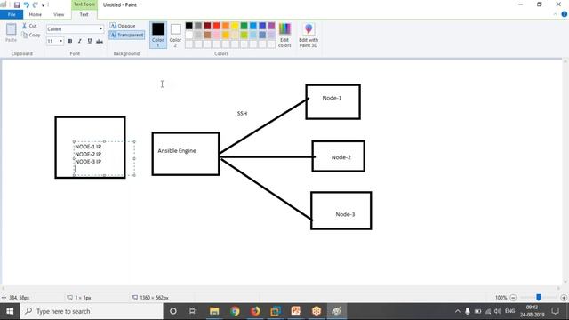Pick the orange color swatch
Viewport: 569px width, 320px height.
pos(226,26)
